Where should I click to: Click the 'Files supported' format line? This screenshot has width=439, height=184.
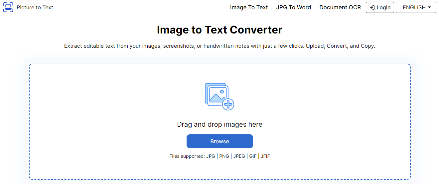[x=219, y=156]
